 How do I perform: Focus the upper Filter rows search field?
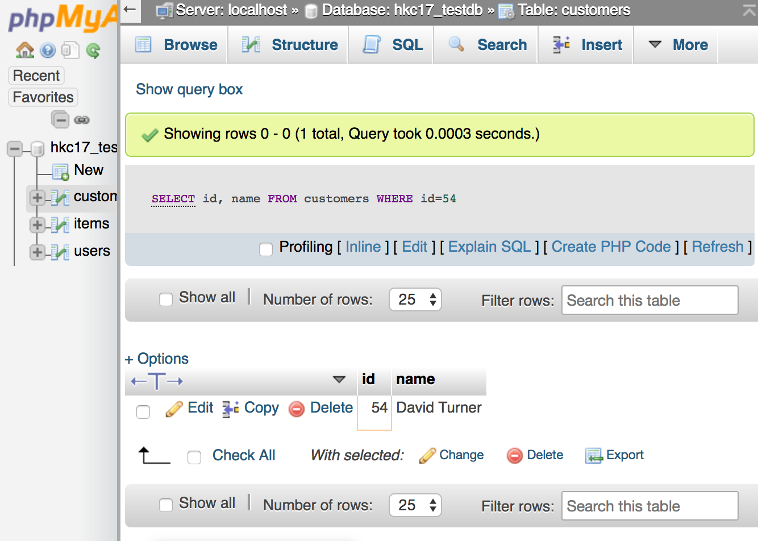[x=649, y=300]
